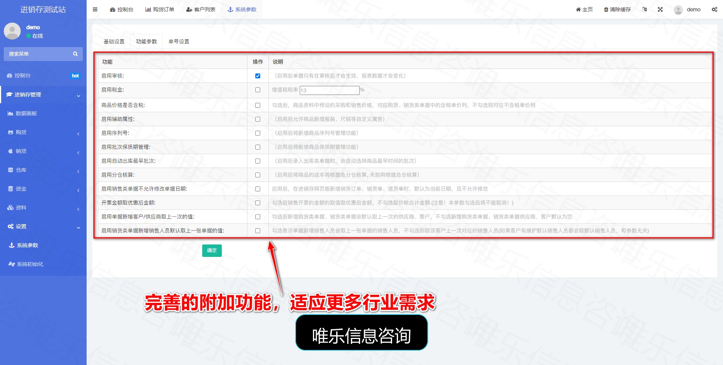This screenshot has height=365, width=723.
Task: Open the 购货订单 top tab
Action: tap(160, 9)
